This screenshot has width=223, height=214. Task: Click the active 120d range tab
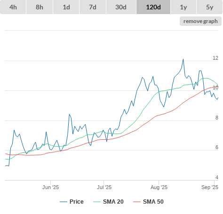point(153,7)
